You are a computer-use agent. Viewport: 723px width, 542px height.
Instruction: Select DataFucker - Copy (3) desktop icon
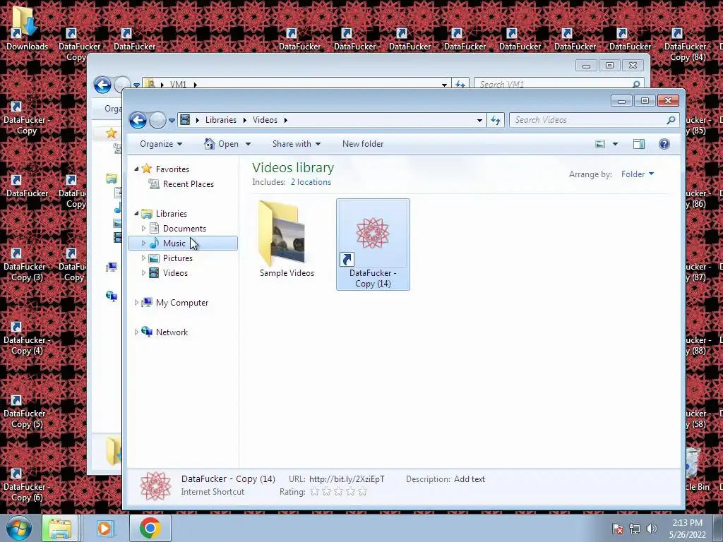27,265
